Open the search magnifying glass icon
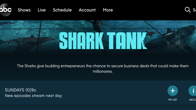The width and height of the screenshot is (196, 110). pos(188,10)
